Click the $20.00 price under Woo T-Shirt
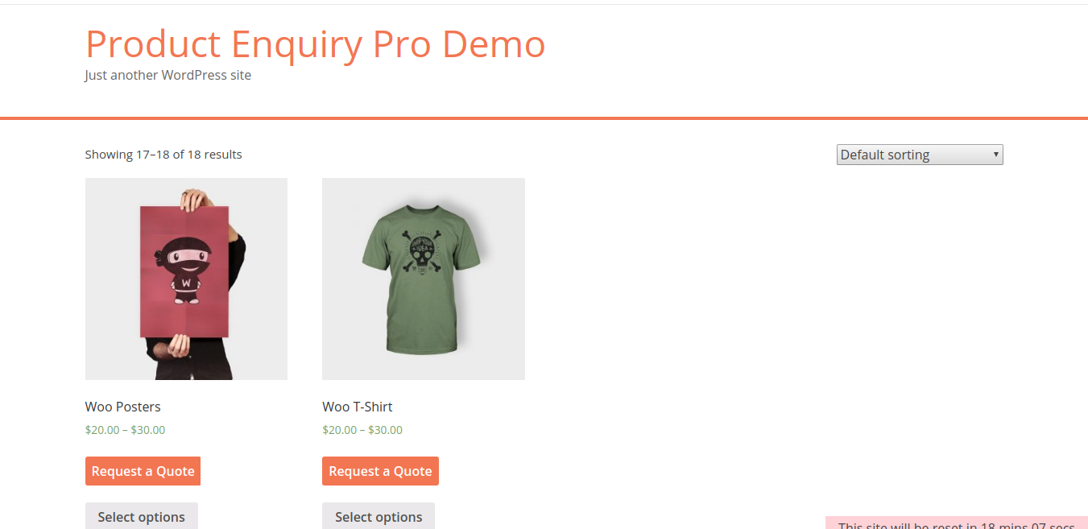This screenshot has width=1088, height=529. coord(340,430)
